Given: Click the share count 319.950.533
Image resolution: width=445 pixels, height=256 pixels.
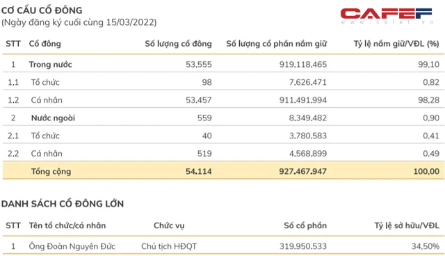Looking at the screenshot, I should pos(303,246).
